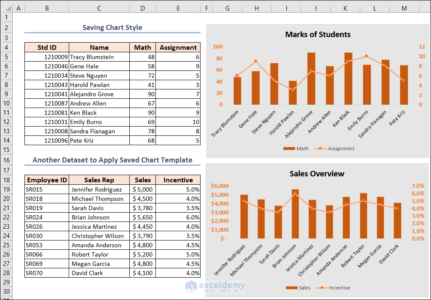The height and width of the screenshot is (300, 431).
Task: Click the 'Marks of Students' chart title
Action: (318, 35)
